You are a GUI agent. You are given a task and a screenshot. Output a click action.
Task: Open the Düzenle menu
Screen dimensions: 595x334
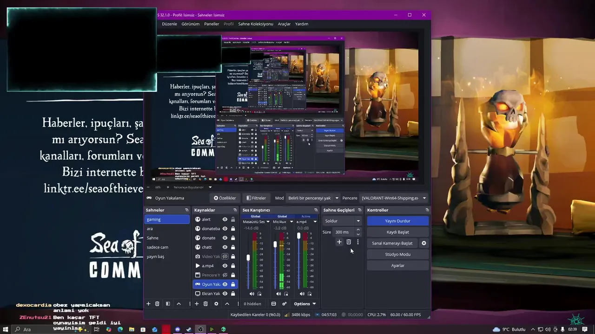tap(169, 24)
